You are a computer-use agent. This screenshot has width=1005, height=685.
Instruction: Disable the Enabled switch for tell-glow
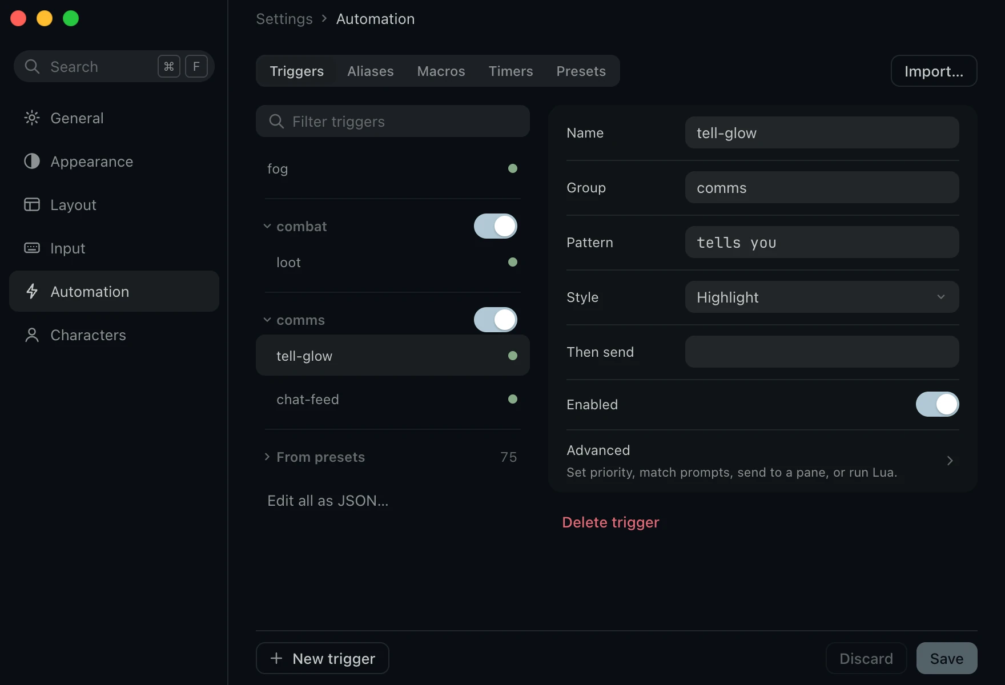point(938,405)
